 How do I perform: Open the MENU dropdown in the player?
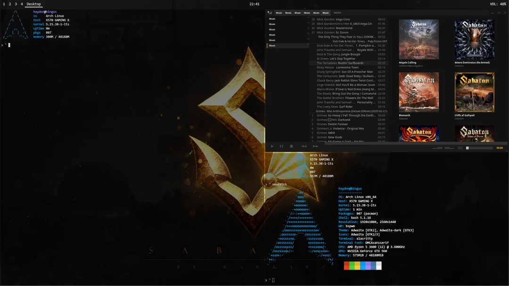(x=337, y=13)
